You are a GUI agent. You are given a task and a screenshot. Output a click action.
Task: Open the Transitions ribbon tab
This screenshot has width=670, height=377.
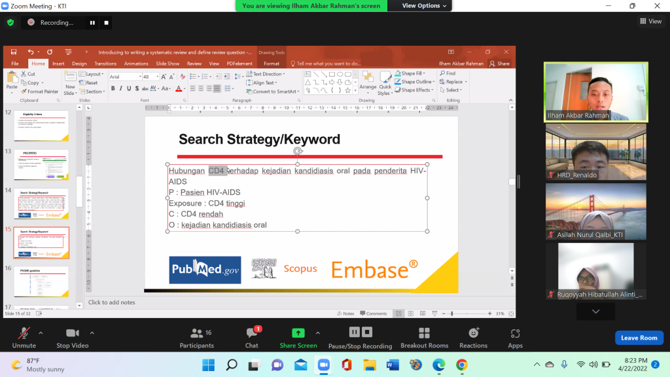[105, 63]
